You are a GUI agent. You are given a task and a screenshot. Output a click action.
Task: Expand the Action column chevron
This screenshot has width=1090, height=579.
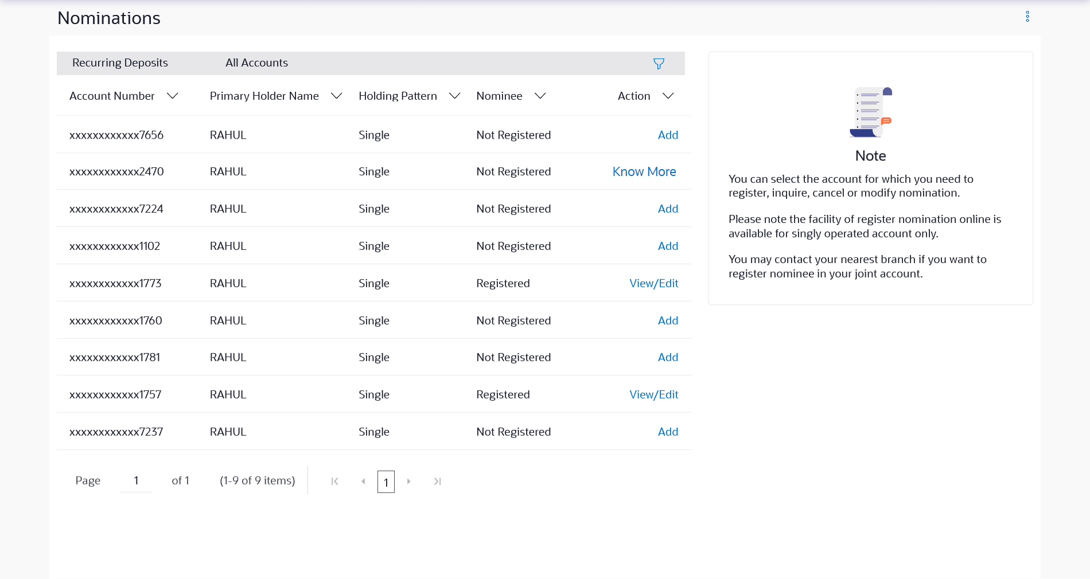(668, 96)
